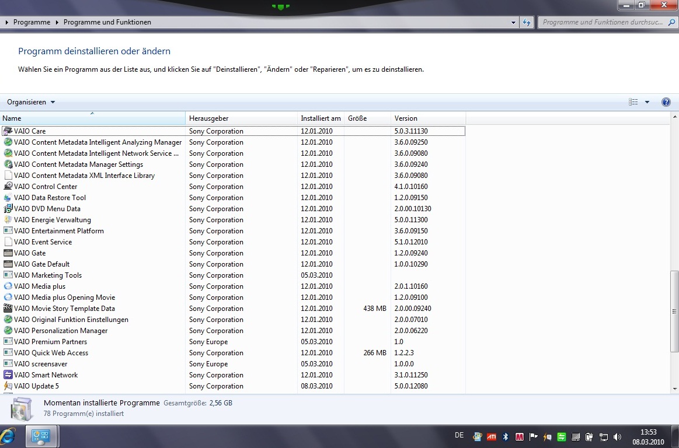This screenshot has height=448, width=679.
Task: Click the VAIO Gate Default icon
Action: [8, 264]
